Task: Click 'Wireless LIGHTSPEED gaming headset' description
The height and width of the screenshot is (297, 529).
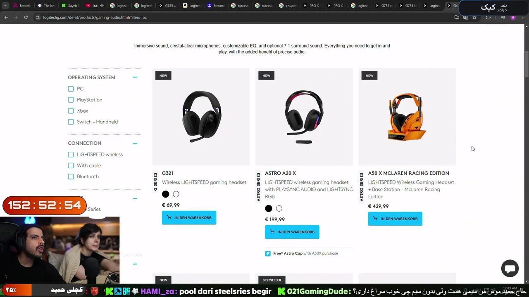Action: [204, 182]
